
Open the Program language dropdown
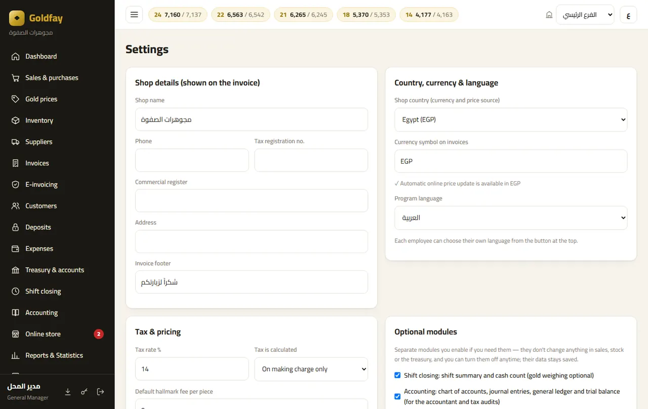coord(511,218)
